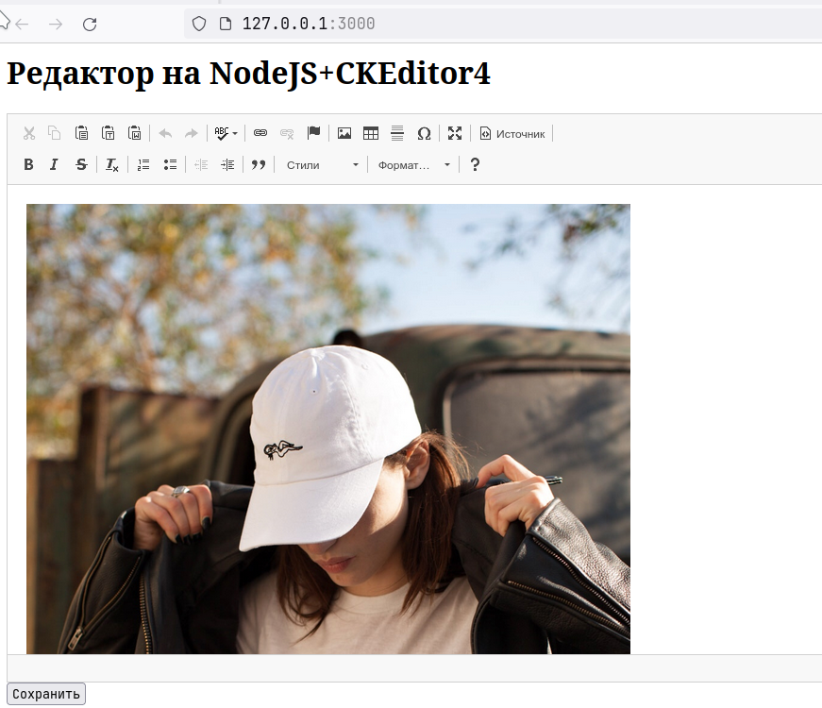Click Decrease Indent icon

(201, 164)
